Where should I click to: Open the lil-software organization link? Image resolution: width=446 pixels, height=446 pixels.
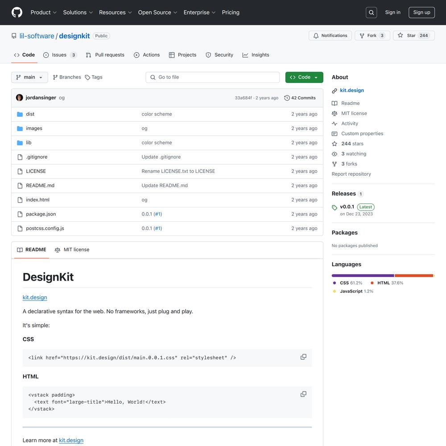[x=37, y=36]
